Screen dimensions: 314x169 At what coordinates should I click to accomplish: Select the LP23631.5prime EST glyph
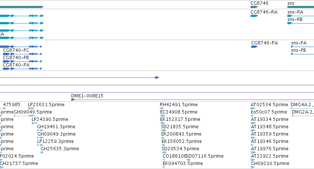[31, 108]
